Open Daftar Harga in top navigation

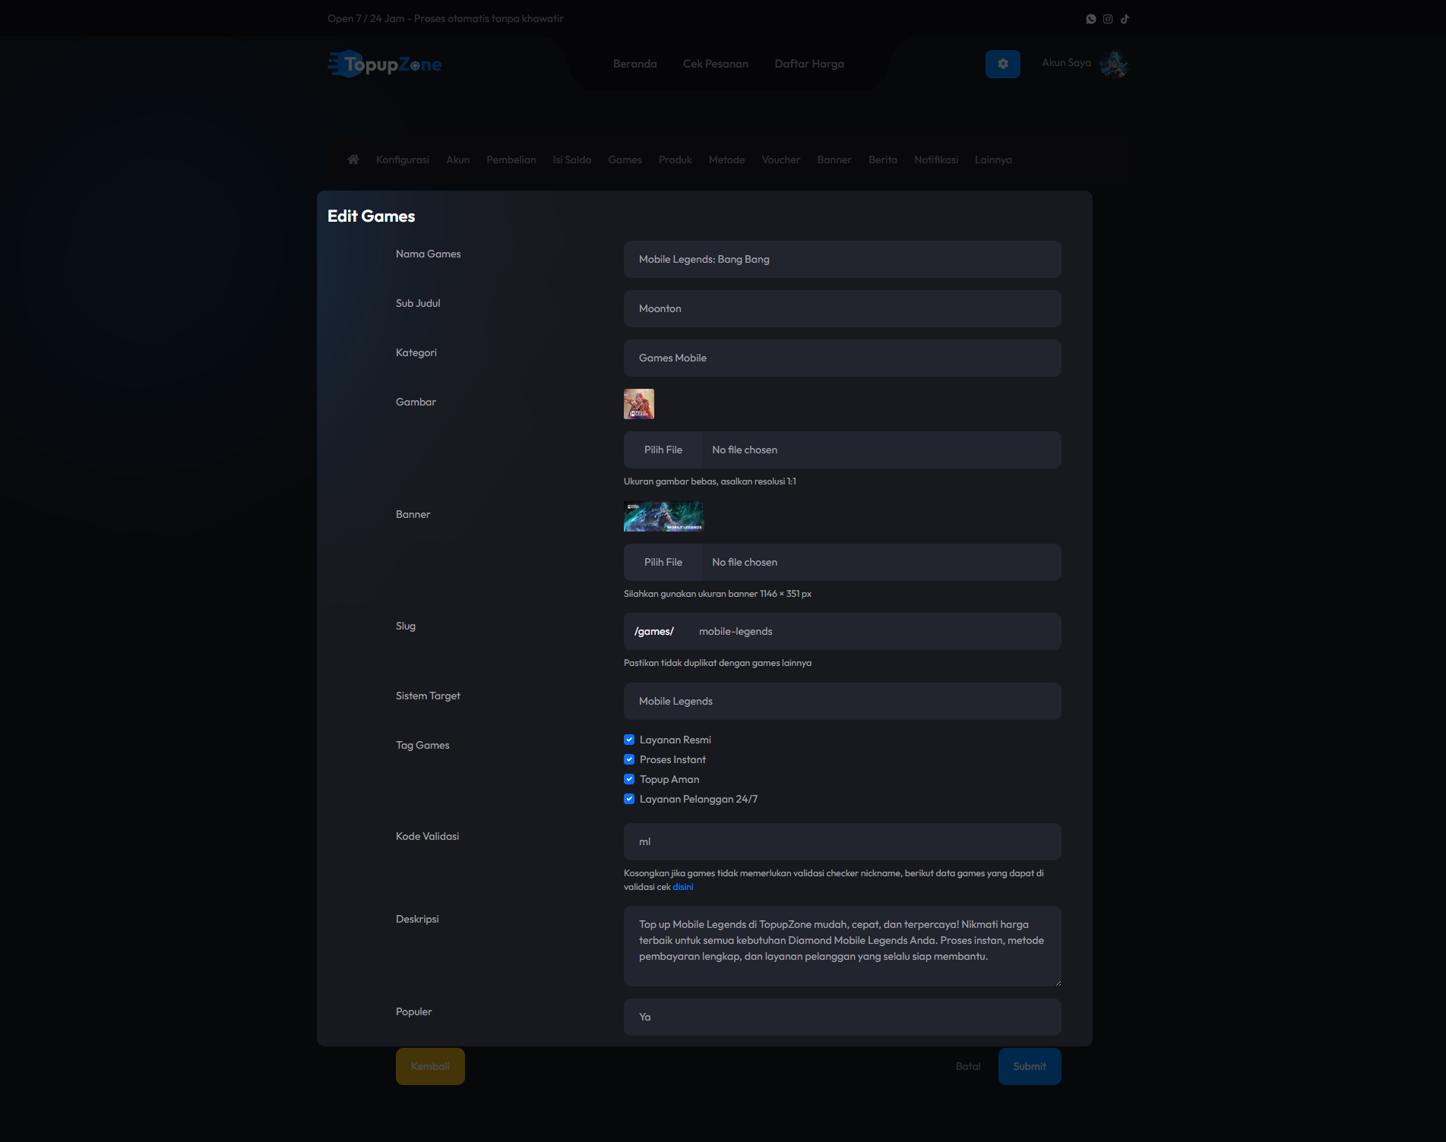(x=809, y=64)
